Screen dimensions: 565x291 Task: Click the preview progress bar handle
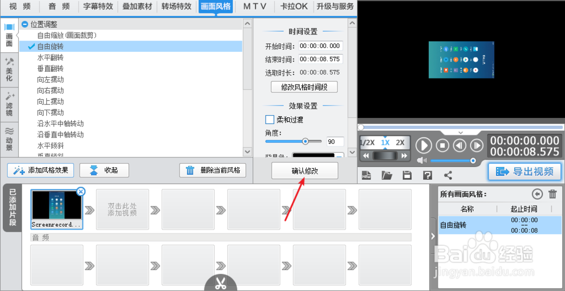click(x=361, y=127)
